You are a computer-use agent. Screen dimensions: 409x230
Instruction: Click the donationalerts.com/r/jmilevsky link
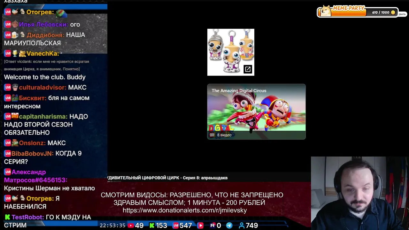[x=185, y=210]
